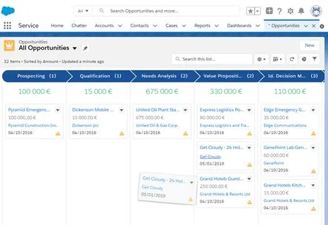Open United Oil & Gas Corp. link
Screen dimensions: 328x225
click(x=157, y=126)
